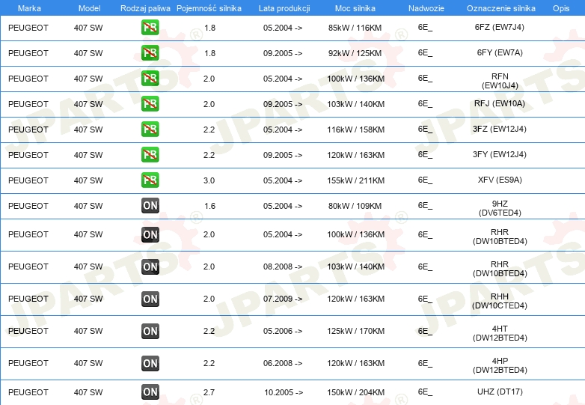Click the Marka column header
The width and height of the screenshot is (585, 405).
[29, 8]
